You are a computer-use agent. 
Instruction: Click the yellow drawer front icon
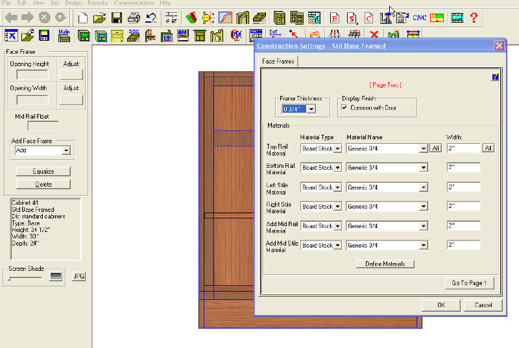coord(117,36)
